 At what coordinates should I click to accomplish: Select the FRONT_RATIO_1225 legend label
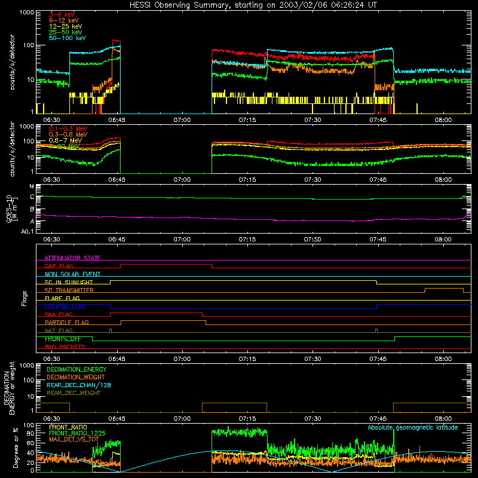[x=77, y=433]
